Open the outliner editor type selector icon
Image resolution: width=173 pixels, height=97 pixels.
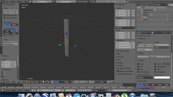(x=139, y=5)
